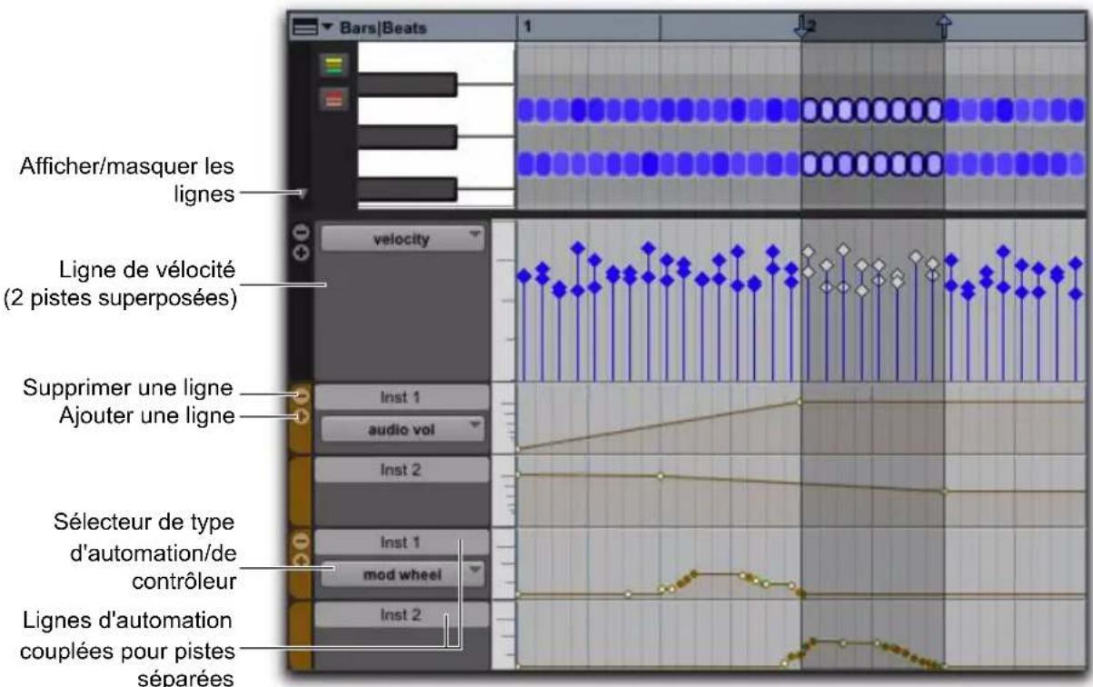Select Inst 2 label in mod wheel lane
Viewport: 1093px width, 687px height.
coord(402,615)
